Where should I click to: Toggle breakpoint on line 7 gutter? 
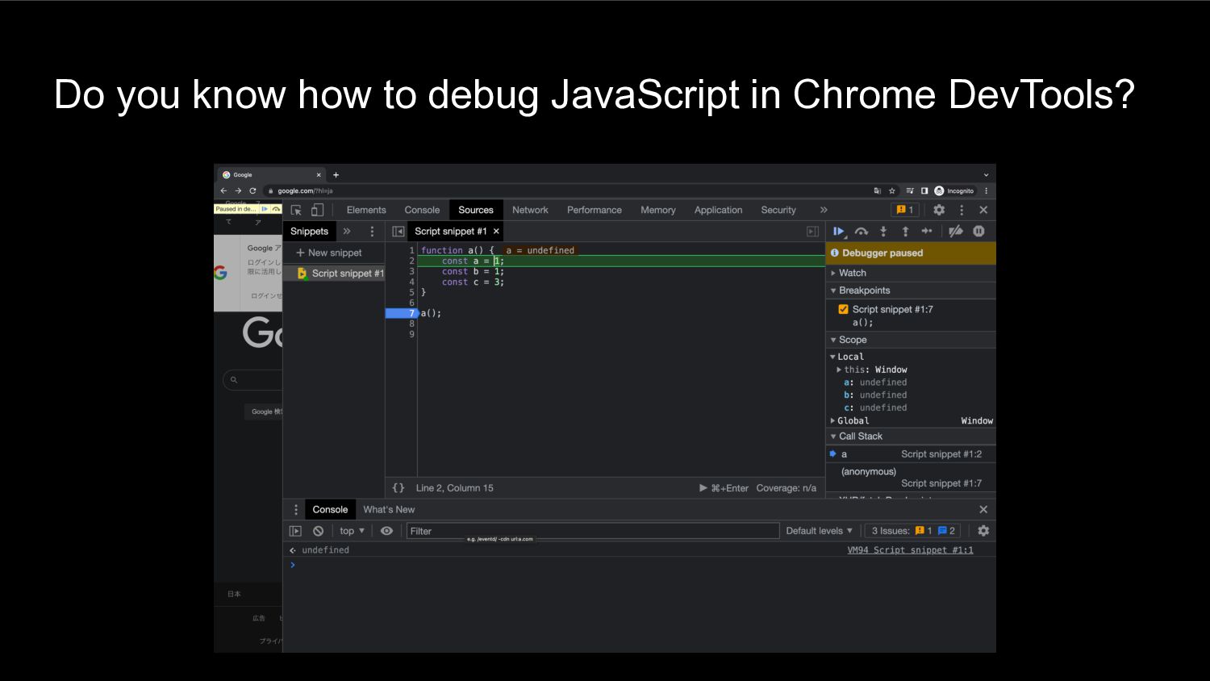[401, 313]
